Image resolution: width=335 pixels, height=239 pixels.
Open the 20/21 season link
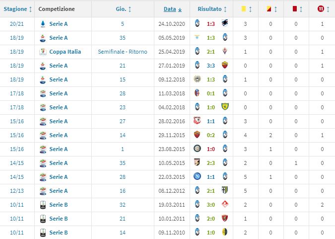pyautogui.click(x=16, y=24)
